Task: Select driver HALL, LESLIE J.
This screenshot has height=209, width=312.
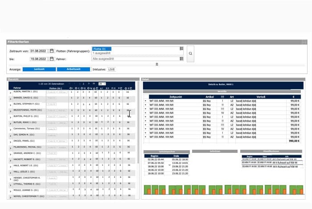Action: click(24, 172)
